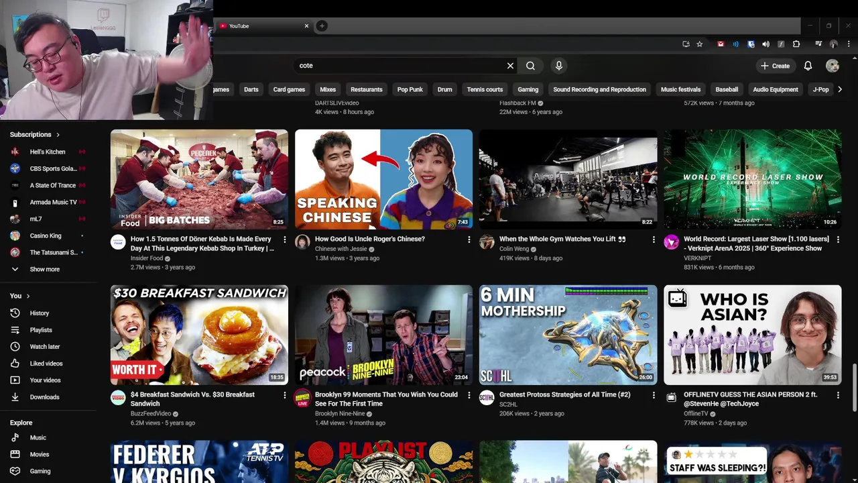Screen dimensions: 858x483
Task: Open the Insider Food channel avatar
Action: pos(118,242)
